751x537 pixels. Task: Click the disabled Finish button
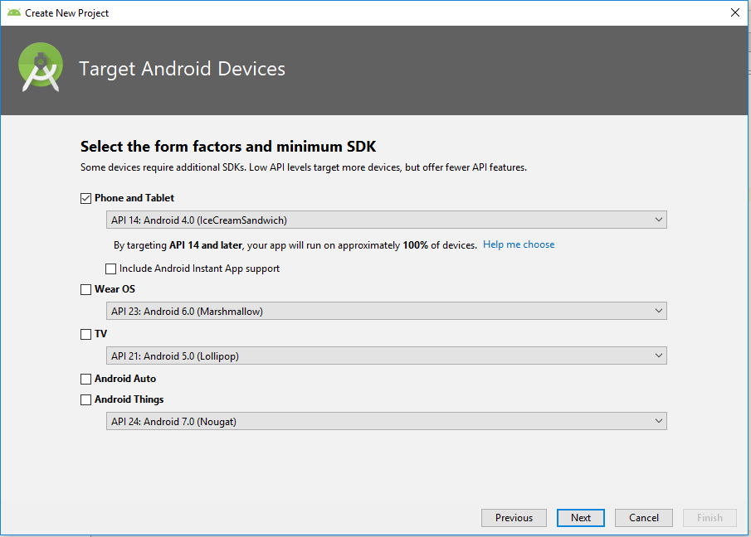click(x=710, y=518)
